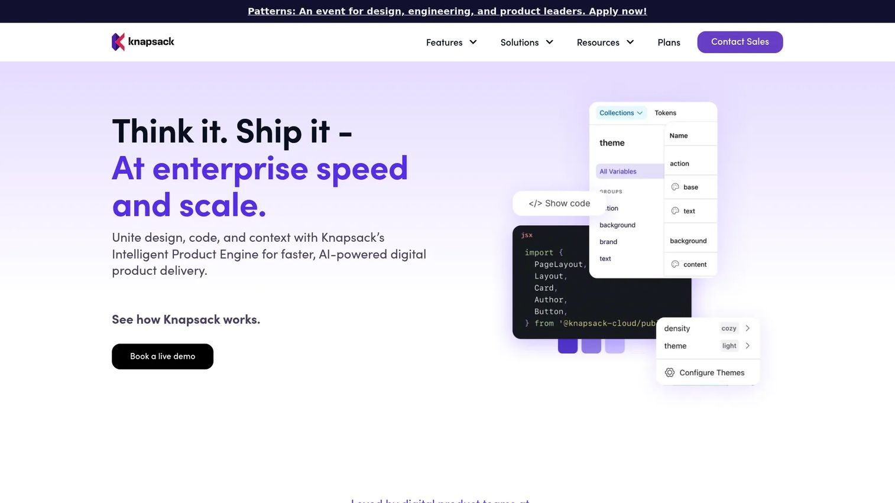Book a live demo
Screen dimensions: 895x503
tap(163, 356)
